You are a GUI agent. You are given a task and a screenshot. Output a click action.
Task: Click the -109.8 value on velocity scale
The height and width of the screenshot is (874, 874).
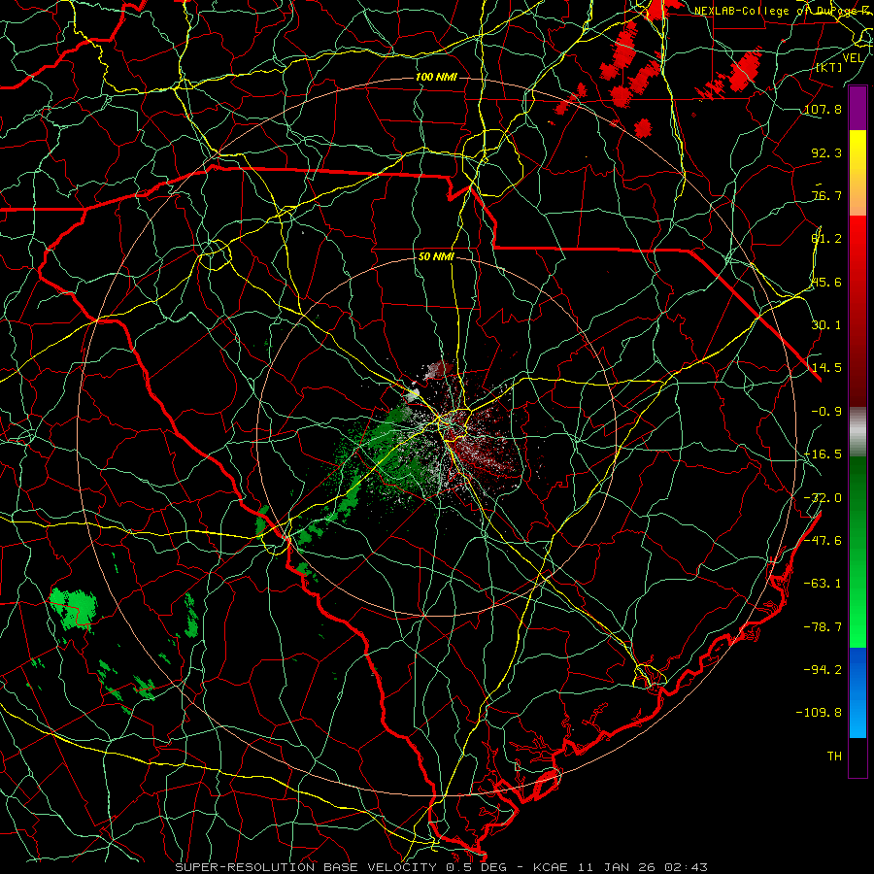point(820,713)
